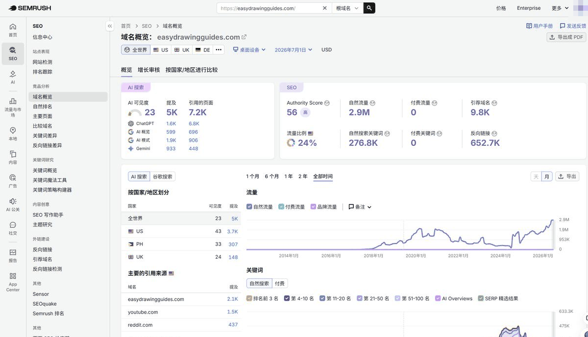Toggle the 付费流量 chart checkbox

281,207
